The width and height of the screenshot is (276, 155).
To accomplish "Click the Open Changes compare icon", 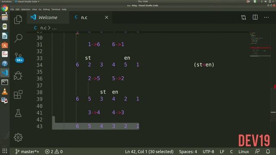I will click(x=244, y=17).
